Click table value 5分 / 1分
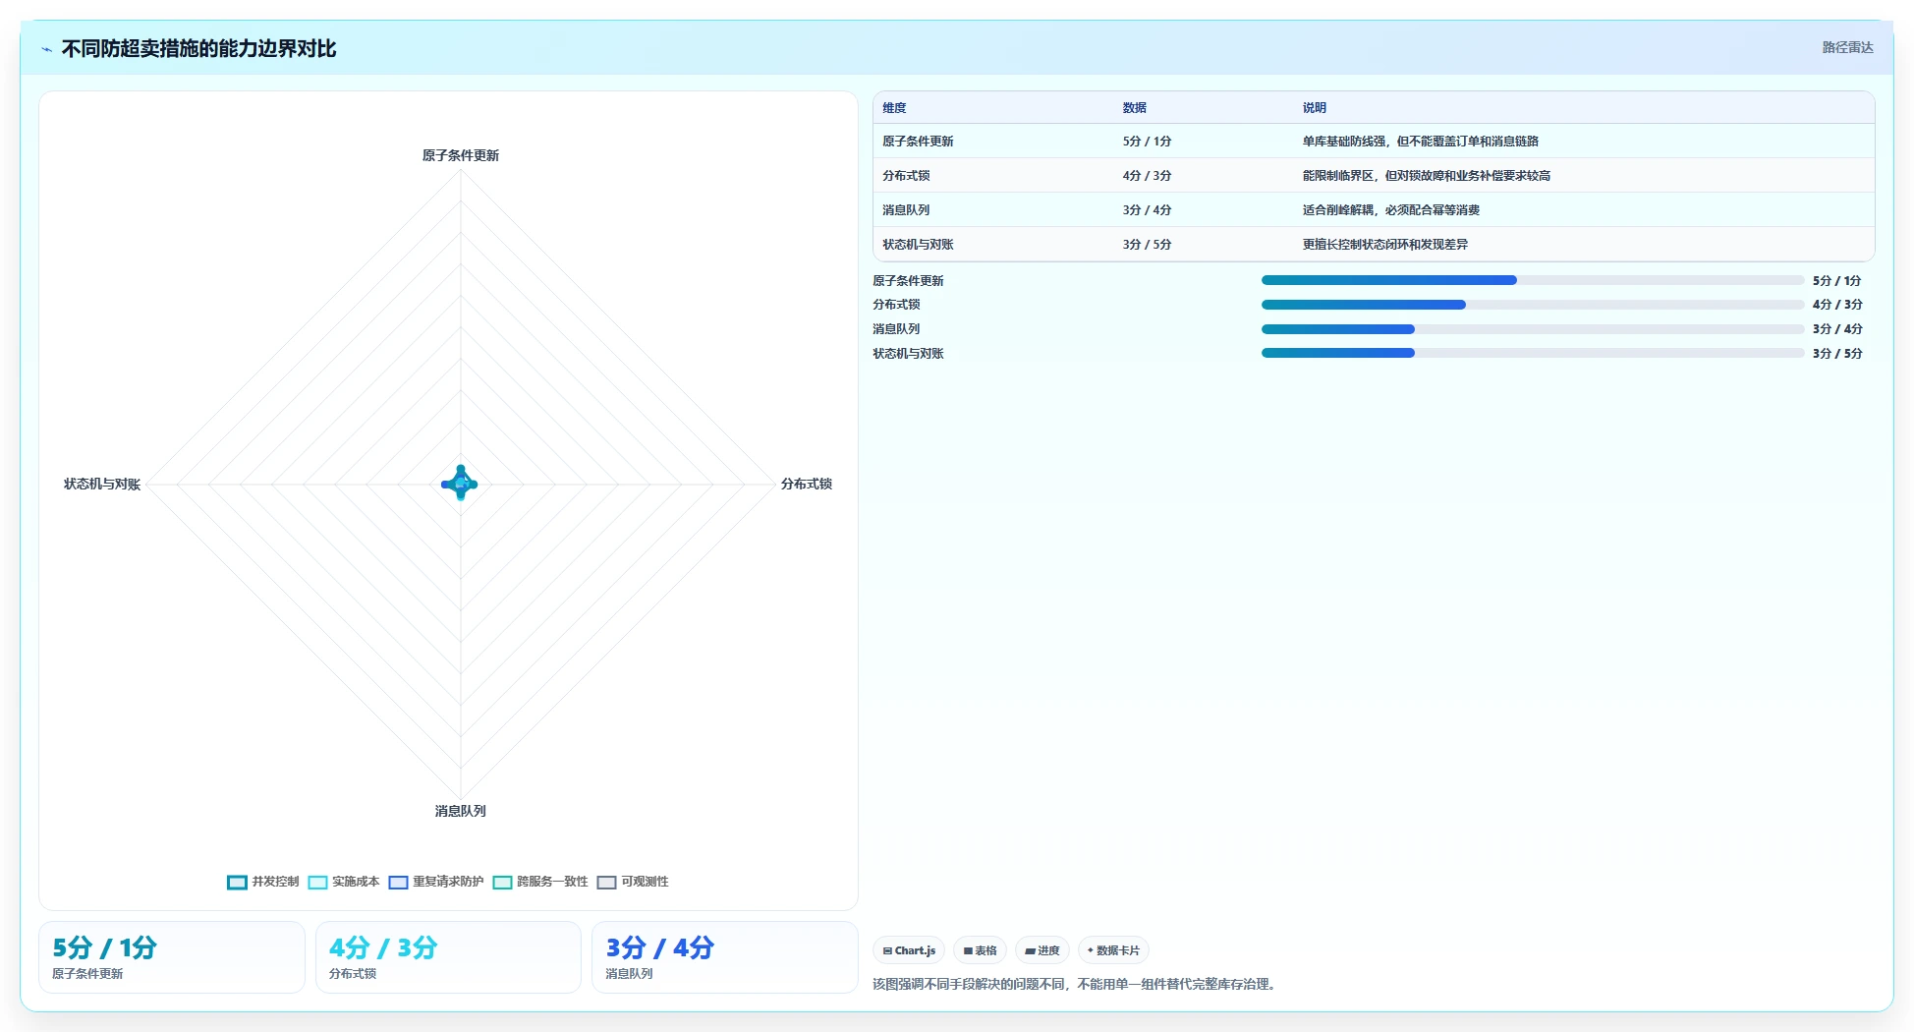The width and height of the screenshot is (1914, 1032). (x=1148, y=142)
